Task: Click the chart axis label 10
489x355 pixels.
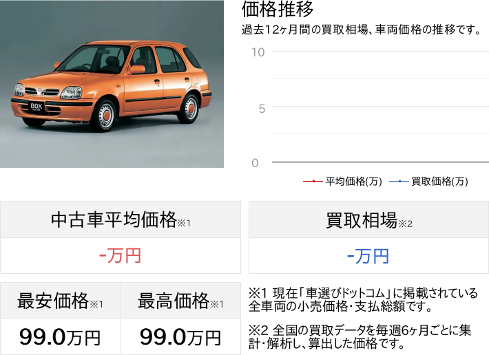Action: 258,52
